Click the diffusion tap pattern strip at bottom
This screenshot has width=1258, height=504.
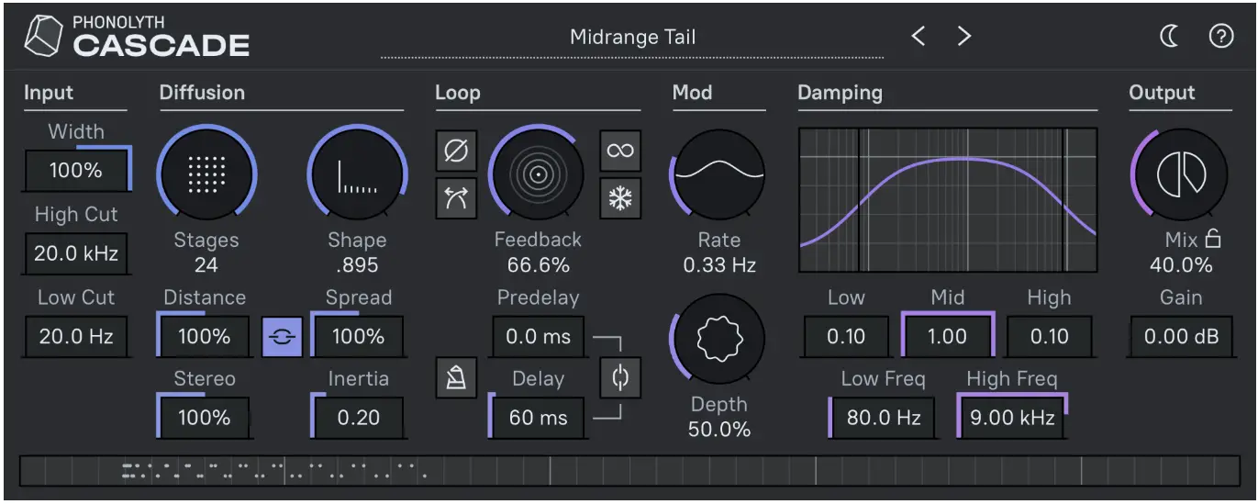point(629,472)
